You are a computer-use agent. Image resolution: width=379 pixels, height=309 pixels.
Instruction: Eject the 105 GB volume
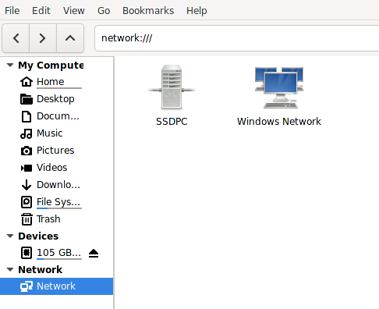(94, 253)
